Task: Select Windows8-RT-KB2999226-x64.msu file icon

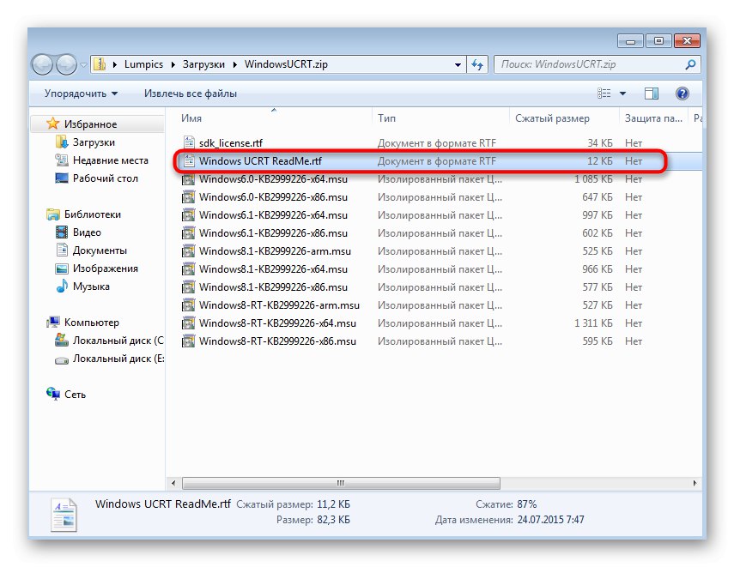Action: click(x=188, y=323)
